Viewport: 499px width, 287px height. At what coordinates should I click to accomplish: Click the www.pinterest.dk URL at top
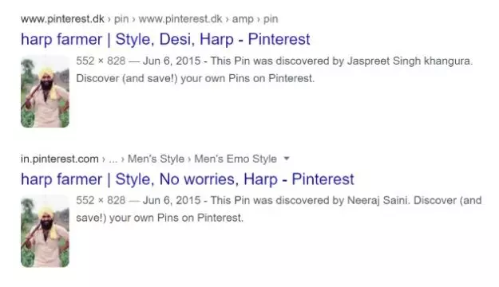point(62,19)
